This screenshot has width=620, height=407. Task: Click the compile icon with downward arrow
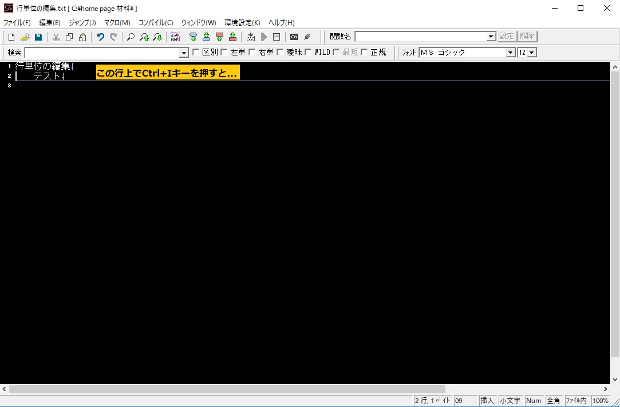pos(250,37)
